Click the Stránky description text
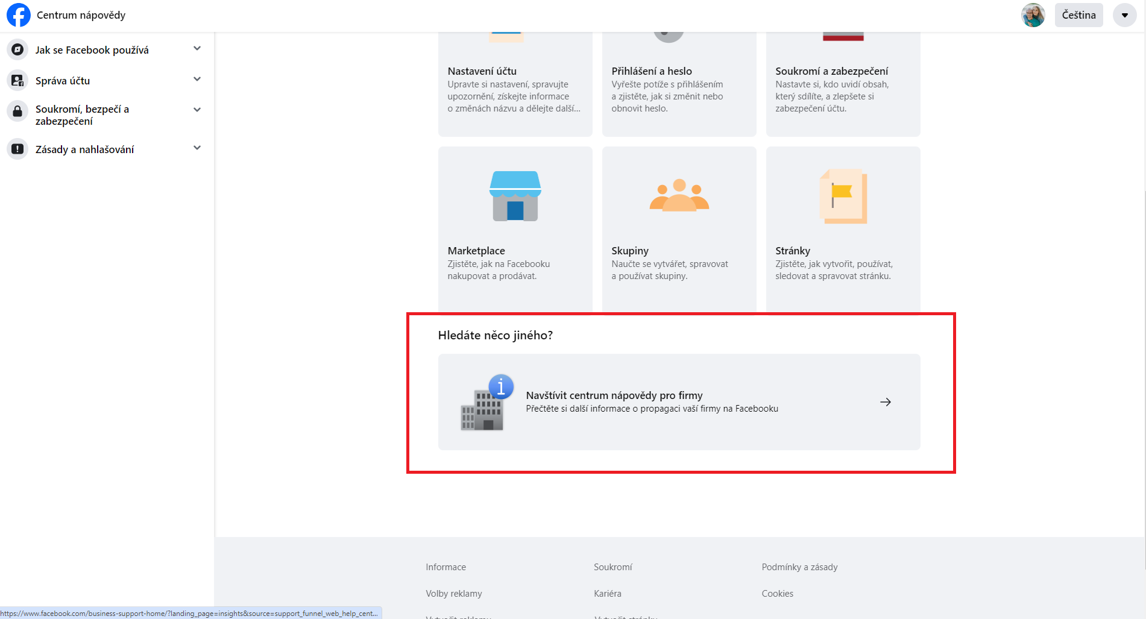The image size is (1146, 619). pos(834,270)
